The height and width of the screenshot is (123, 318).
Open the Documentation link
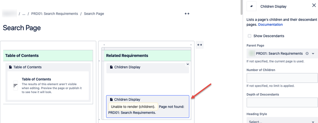[270, 24]
